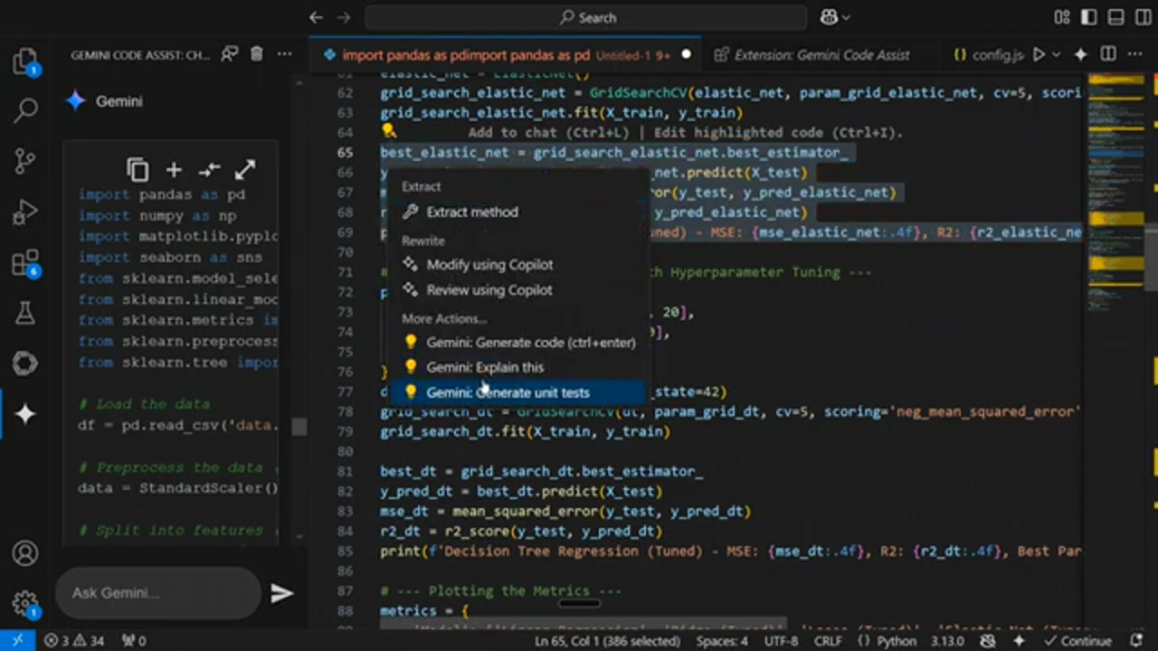This screenshot has width=1158, height=651.
Task: Open the Manage gear icon
Action: (25, 604)
